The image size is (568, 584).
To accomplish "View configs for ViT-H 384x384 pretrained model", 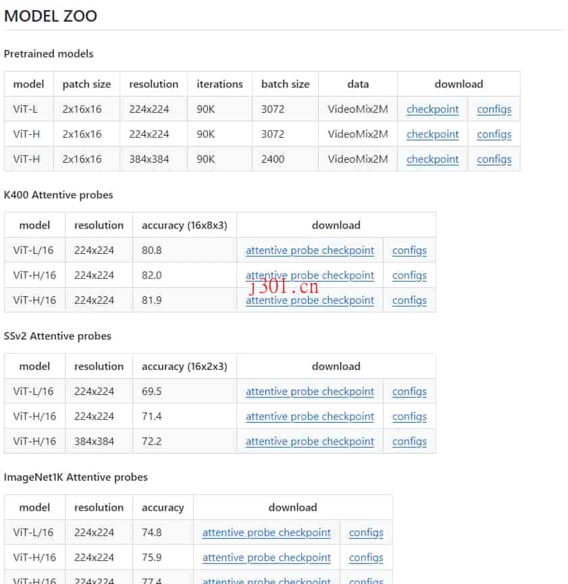I will tap(494, 159).
